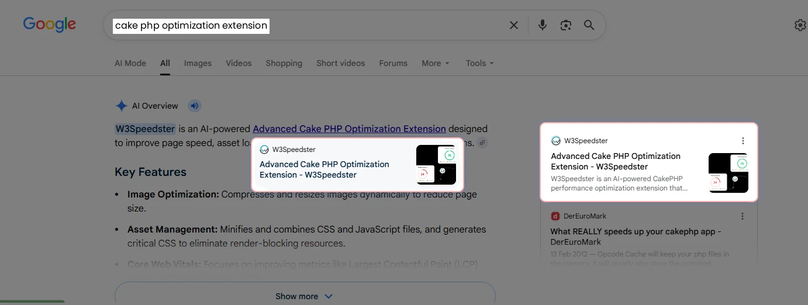Open the Forums tab
808x305 pixels.
393,63
